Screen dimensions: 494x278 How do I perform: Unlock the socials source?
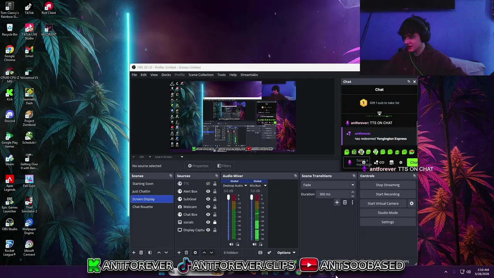215,222
